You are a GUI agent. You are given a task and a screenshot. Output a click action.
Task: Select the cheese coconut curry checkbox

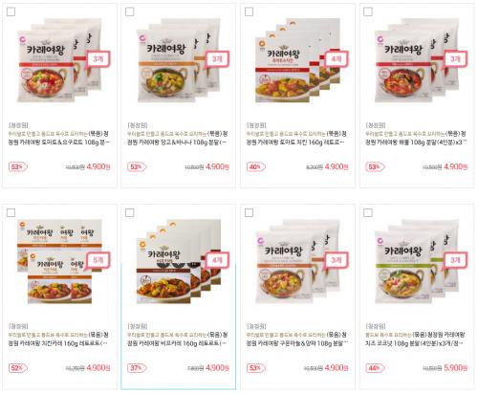(368, 212)
